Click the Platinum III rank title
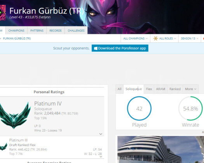Screen dimensions: 204x163 pyautogui.click(x=18, y=140)
